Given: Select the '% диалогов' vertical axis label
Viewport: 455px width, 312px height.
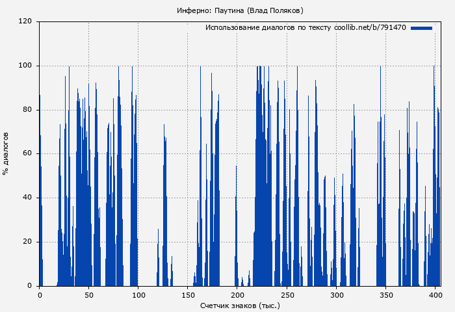Looking at the screenshot, I should point(6,153).
